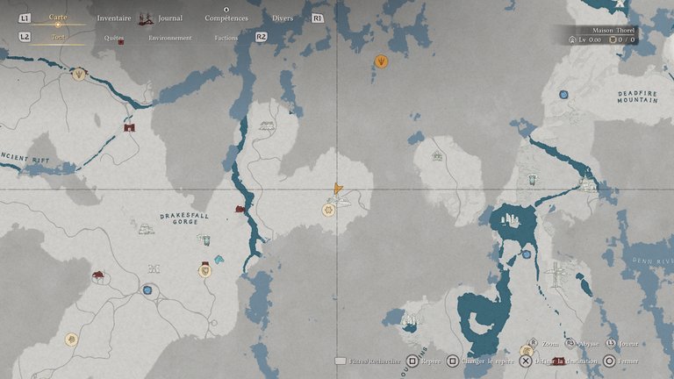Screen dimensions: 674x379
Task: Select the village icon below Drakesfall Gorge label
Action: 147,230
